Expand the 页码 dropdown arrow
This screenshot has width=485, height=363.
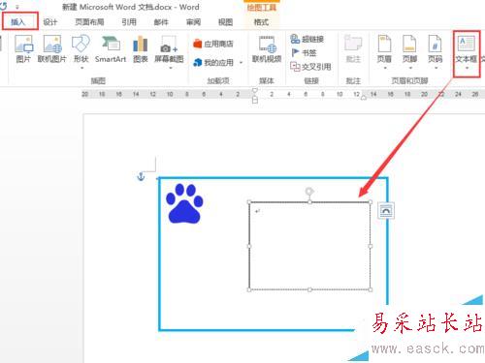[436, 68]
